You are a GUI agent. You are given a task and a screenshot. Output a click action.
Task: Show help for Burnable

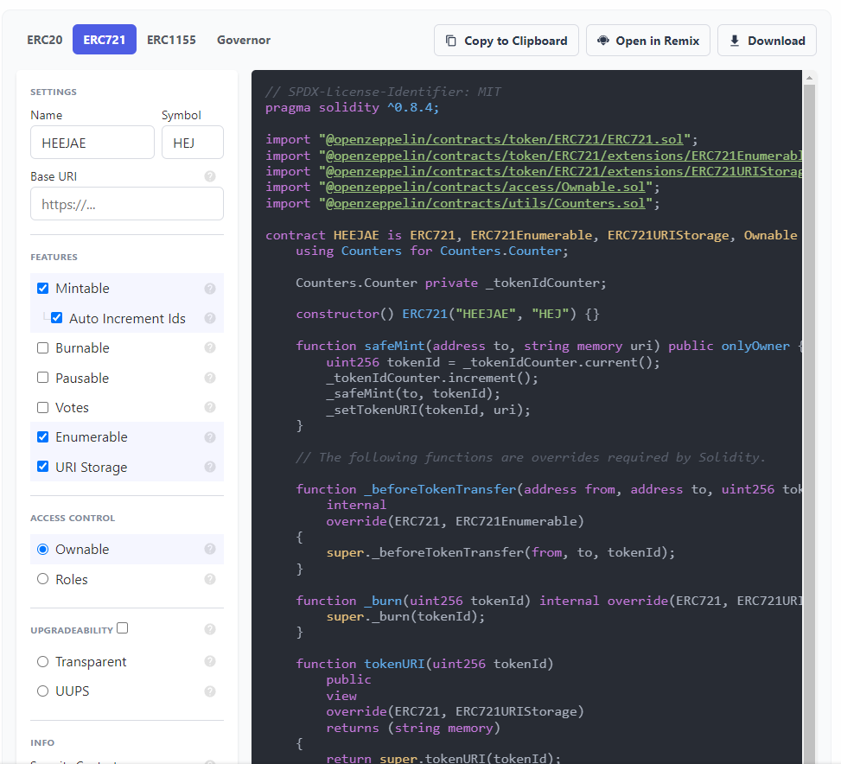[x=210, y=348]
